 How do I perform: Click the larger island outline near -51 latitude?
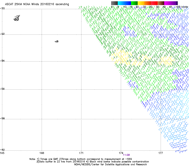(x=17, y=18)
